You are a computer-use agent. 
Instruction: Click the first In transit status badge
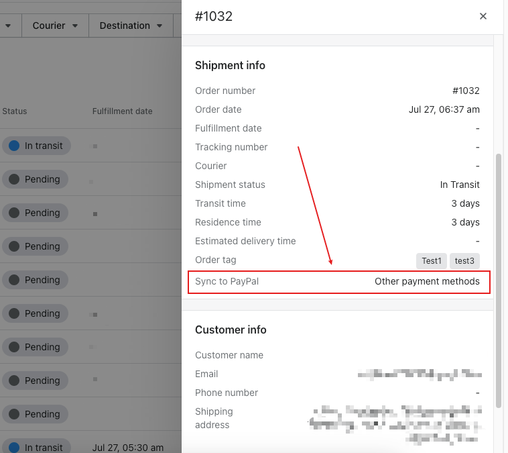tap(36, 146)
